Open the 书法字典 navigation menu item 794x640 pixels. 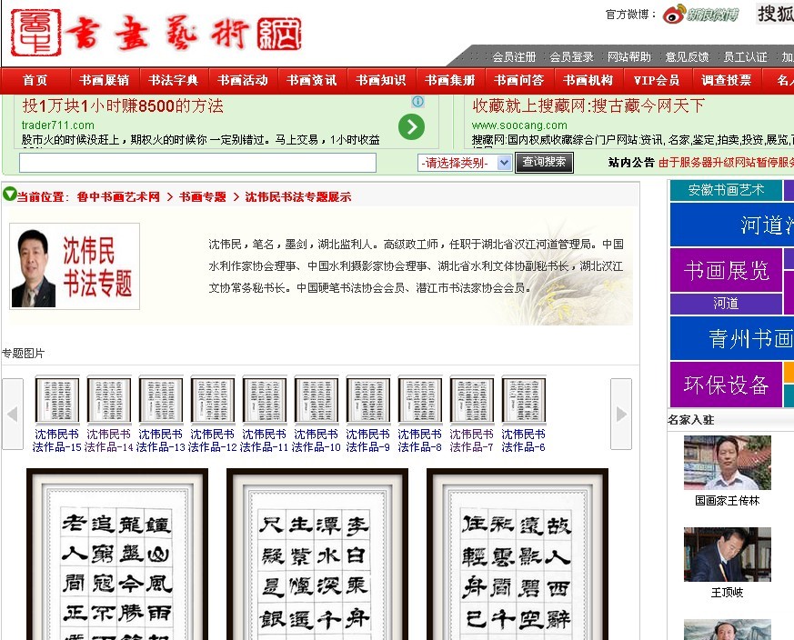[x=173, y=80]
